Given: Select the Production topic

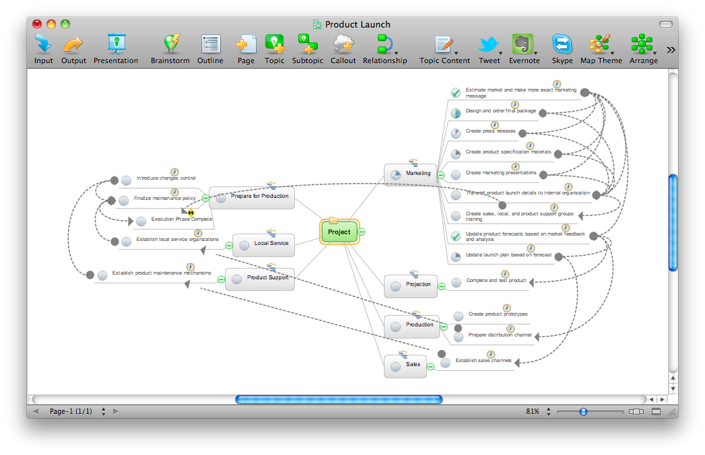Looking at the screenshot, I should 411,326.
